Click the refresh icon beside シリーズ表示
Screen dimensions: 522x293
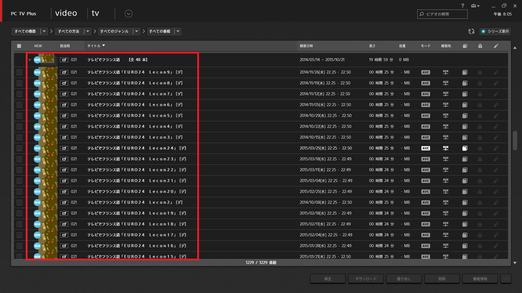tap(471, 31)
